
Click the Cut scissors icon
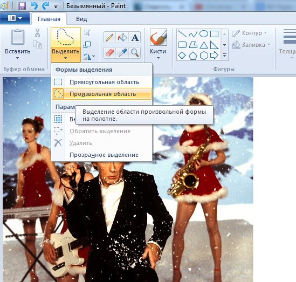pos(37,32)
